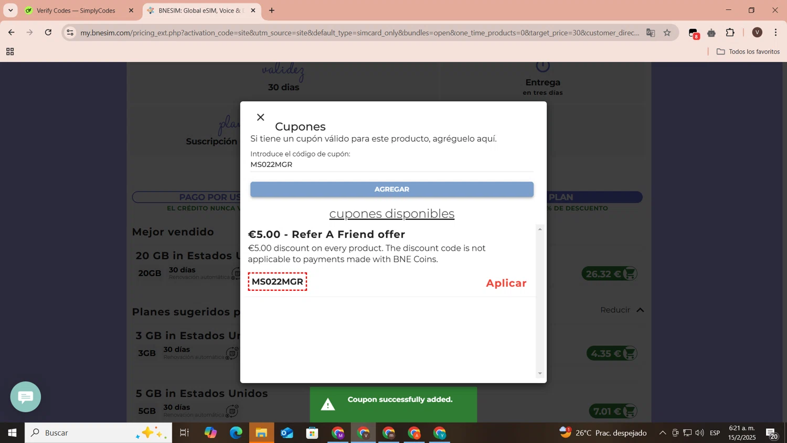This screenshot has width=787, height=443.
Task: Open a new browser tab
Action: tap(272, 10)
